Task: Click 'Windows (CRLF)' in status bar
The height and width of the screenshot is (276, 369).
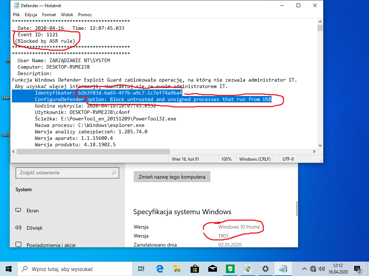Action: click(x=255, y=159)
